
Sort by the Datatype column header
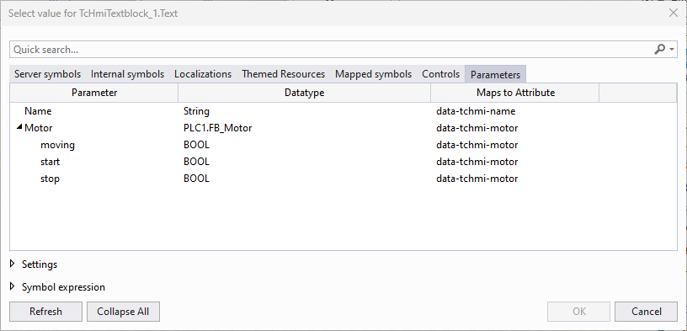tap(305, 93)
